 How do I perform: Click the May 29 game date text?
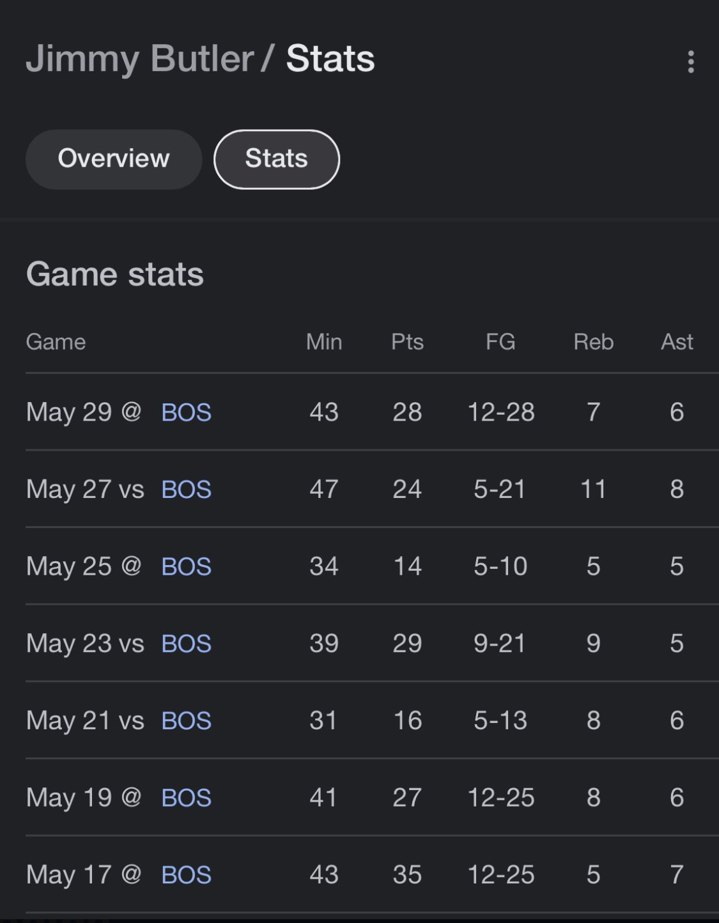[69, 413]
